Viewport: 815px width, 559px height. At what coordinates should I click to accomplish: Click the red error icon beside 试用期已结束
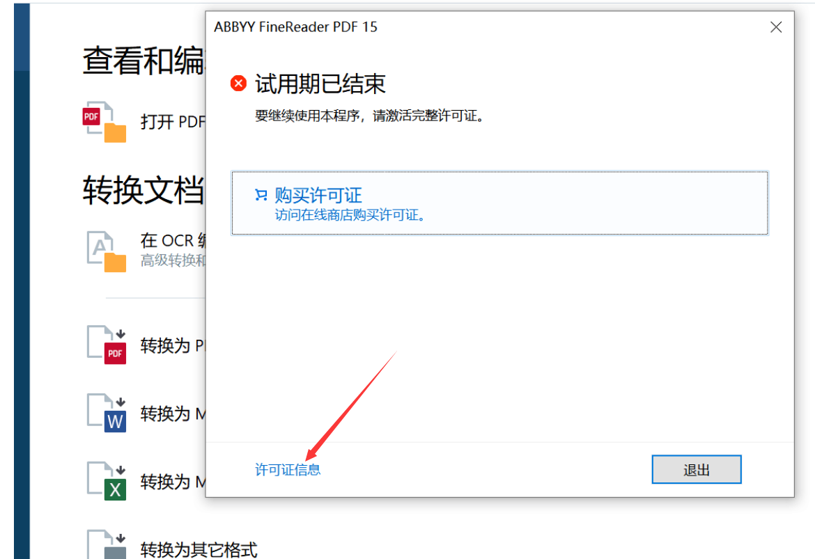238,84
